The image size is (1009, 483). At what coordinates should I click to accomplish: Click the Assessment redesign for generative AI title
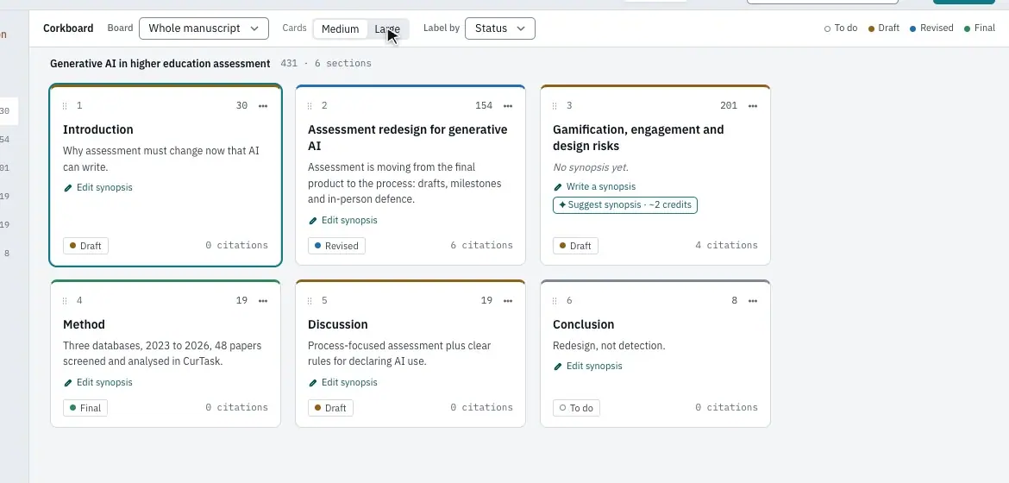407,138
